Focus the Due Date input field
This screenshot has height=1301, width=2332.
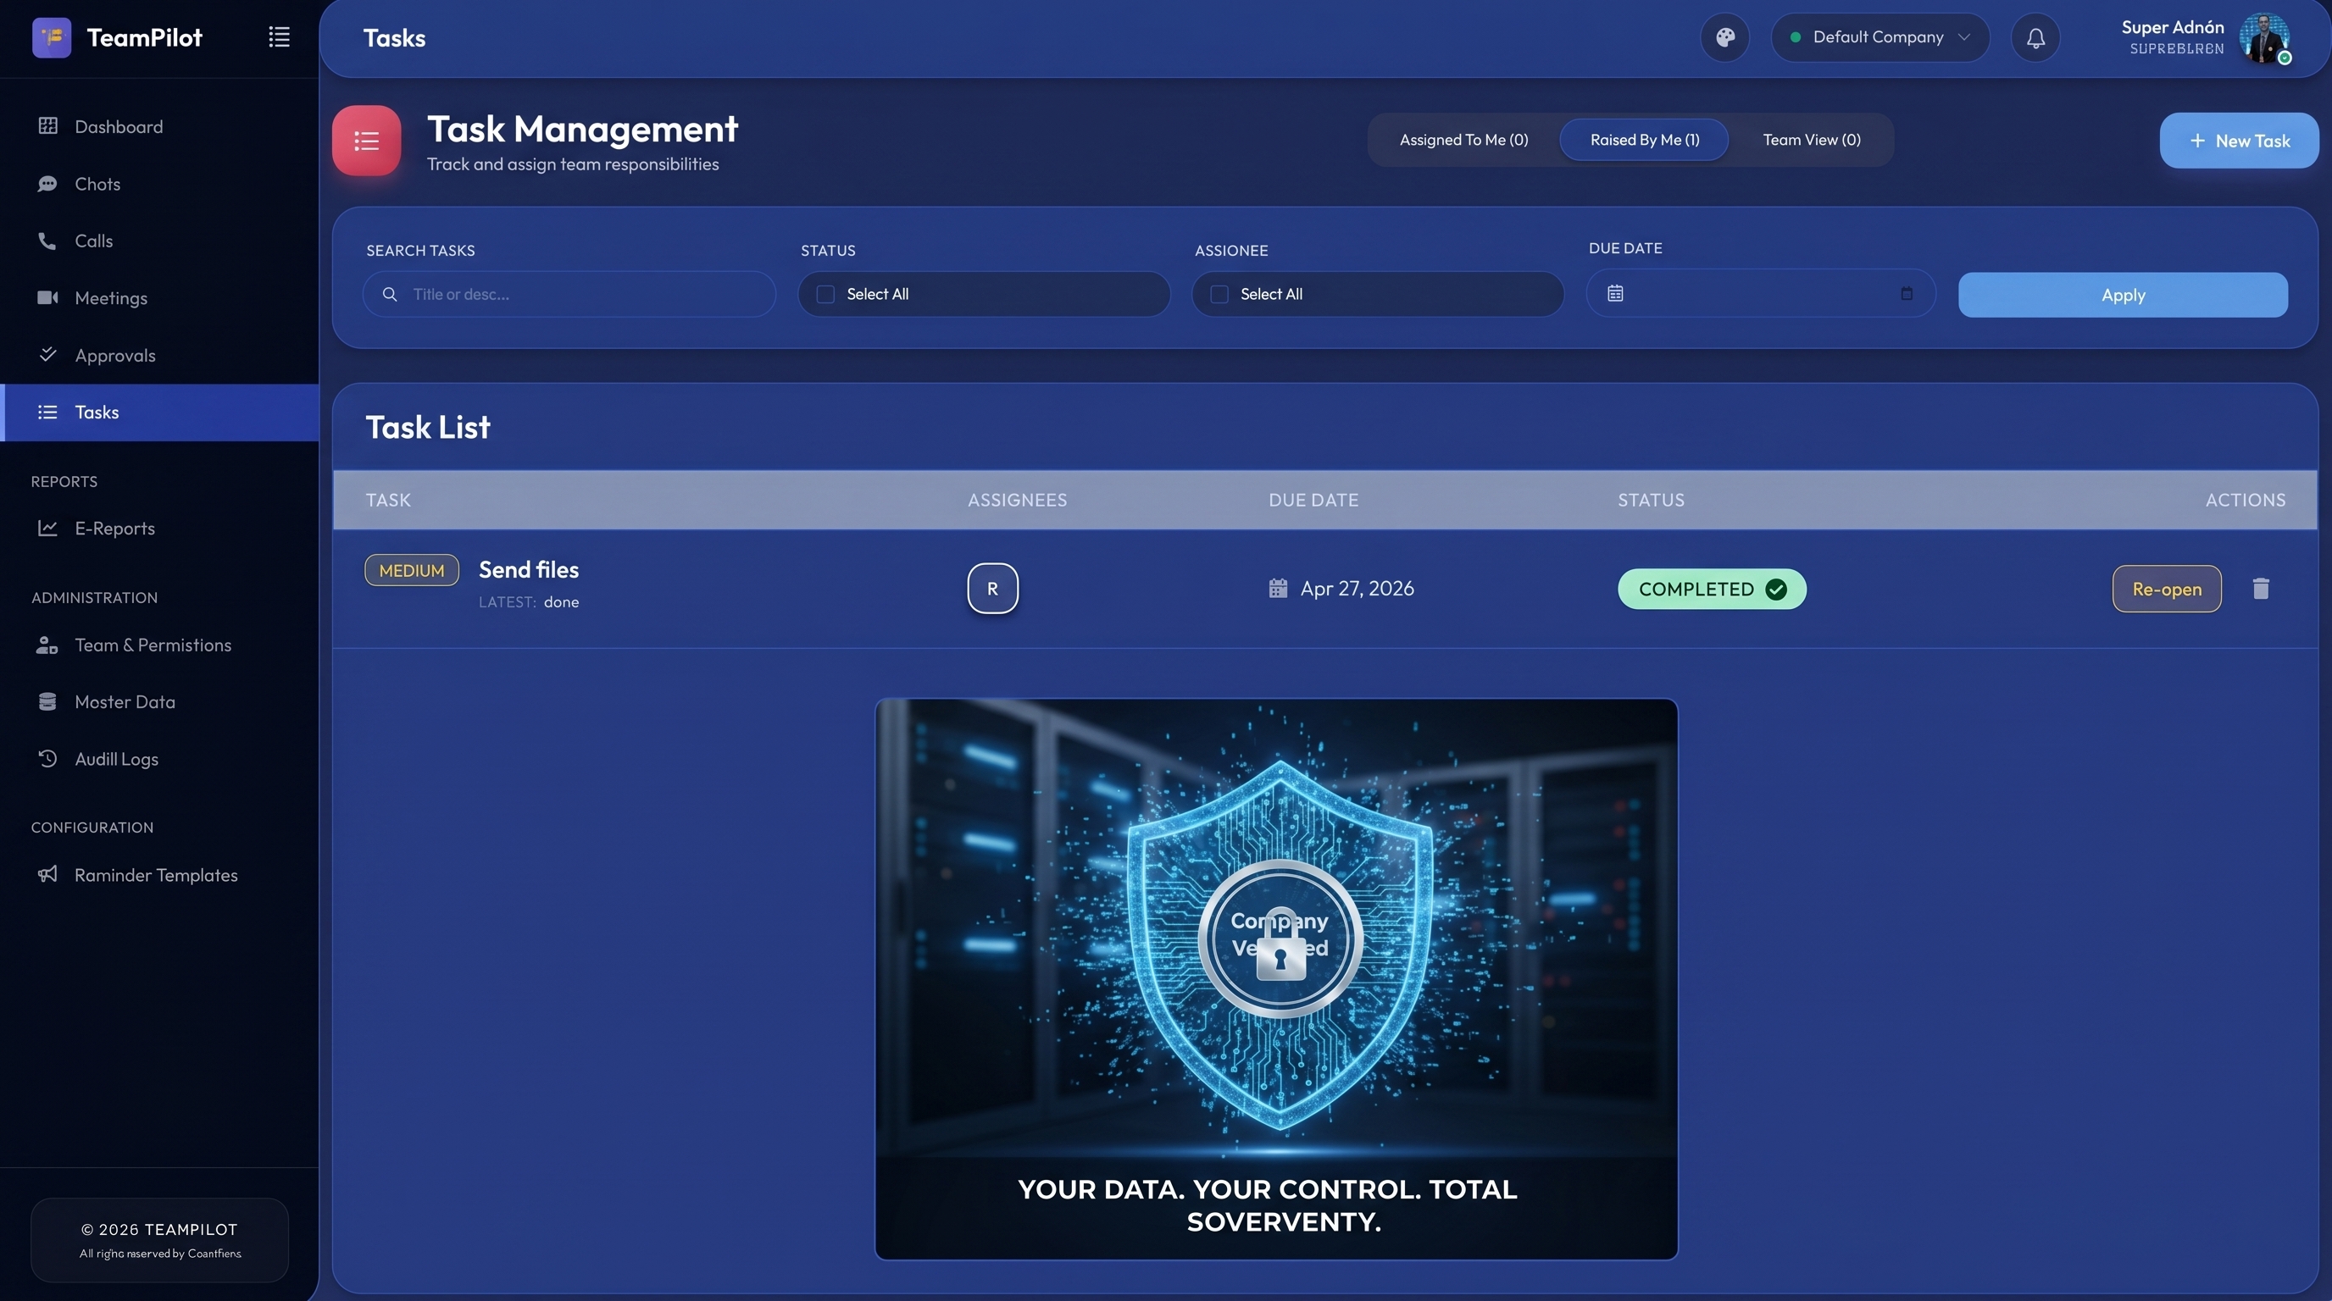[x=1761, y=293]
